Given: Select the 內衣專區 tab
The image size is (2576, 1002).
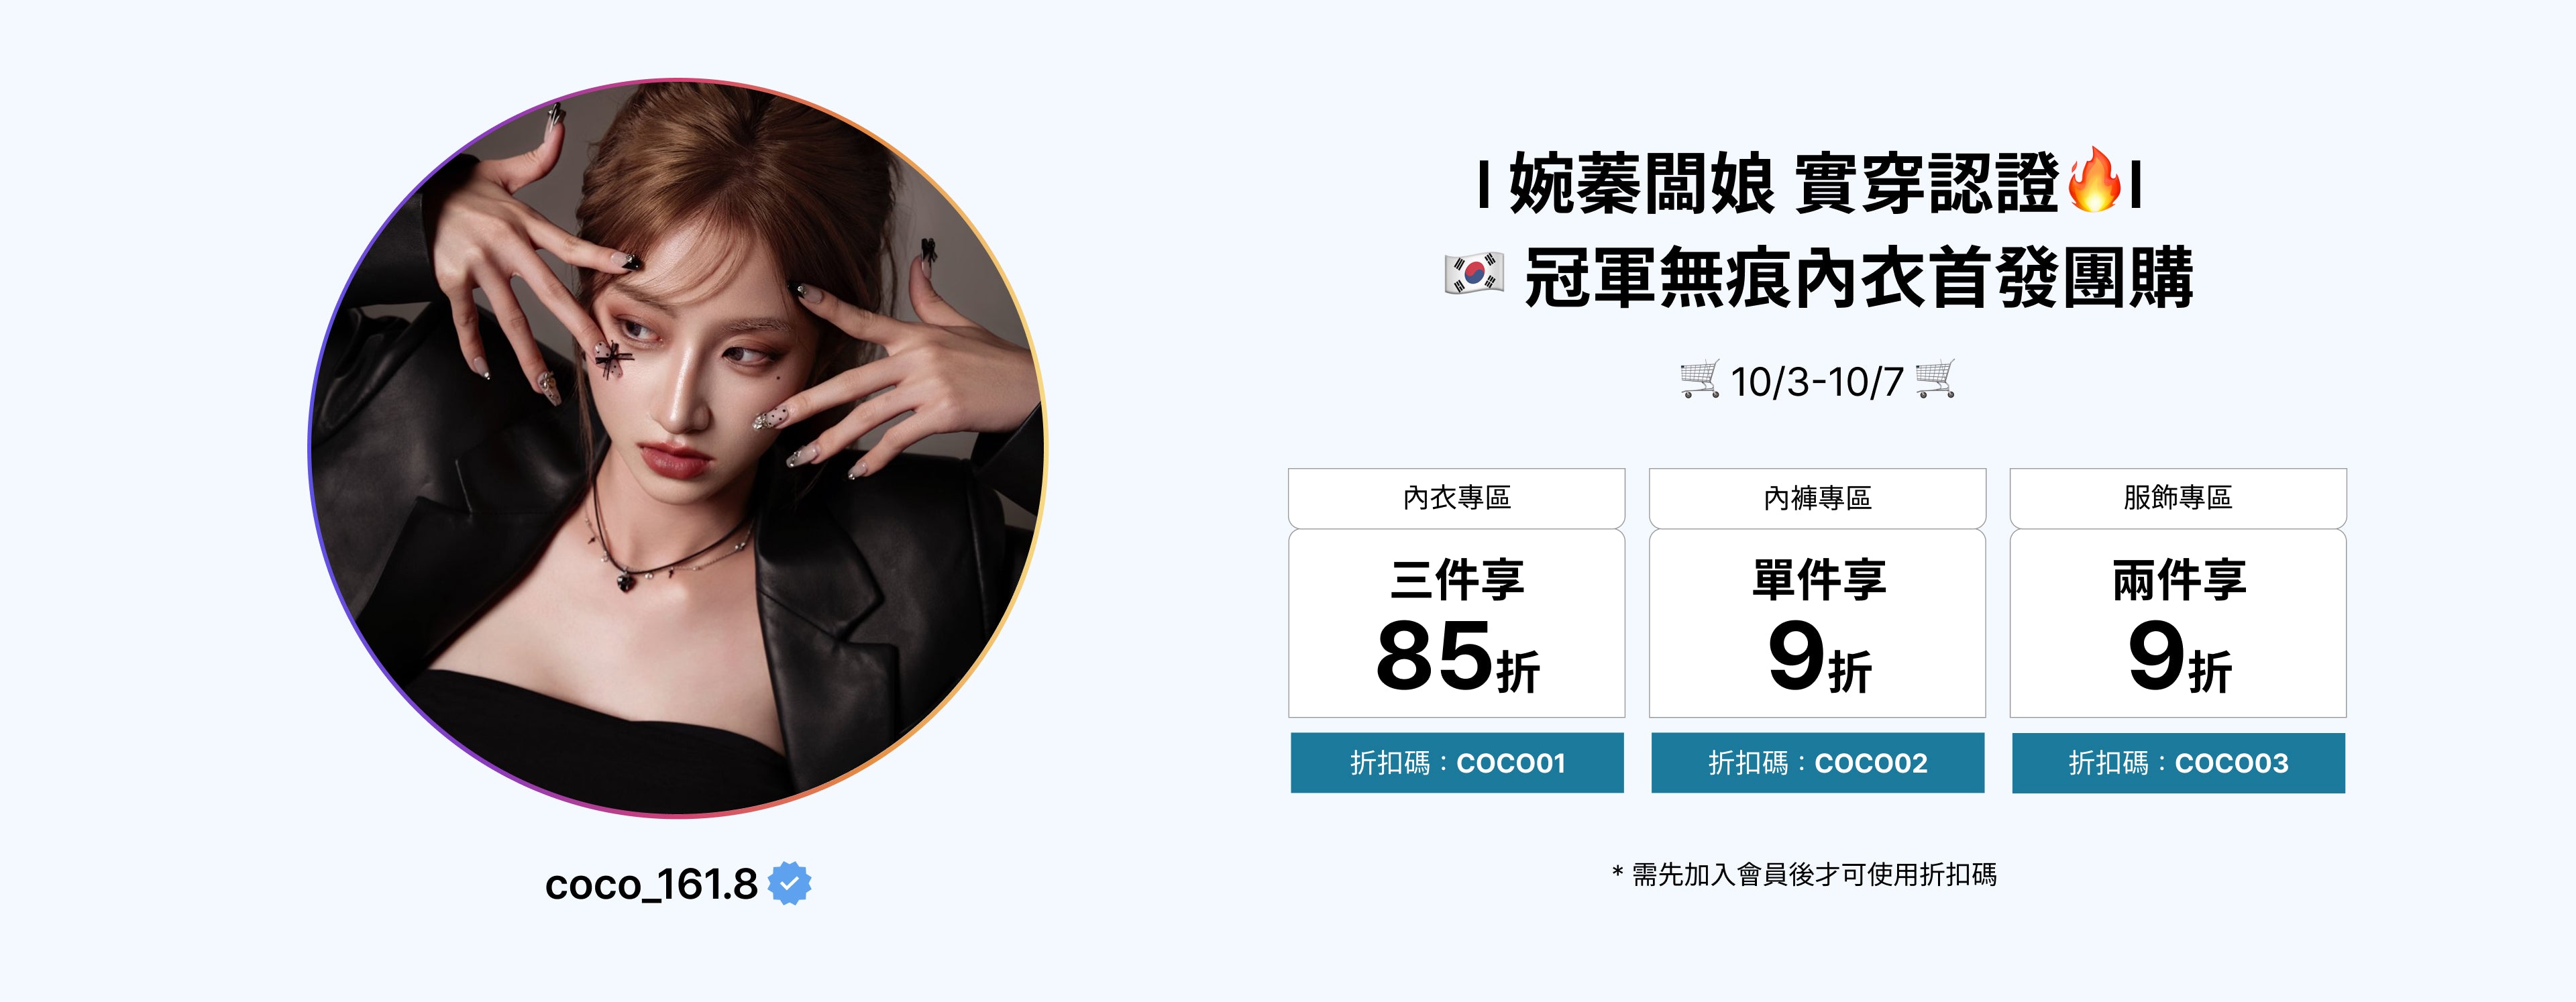Looking at the screenshot, I should [1456, 498].
